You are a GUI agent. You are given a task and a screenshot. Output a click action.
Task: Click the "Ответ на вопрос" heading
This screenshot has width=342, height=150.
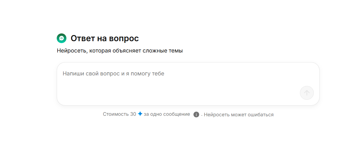pos(105,38)
